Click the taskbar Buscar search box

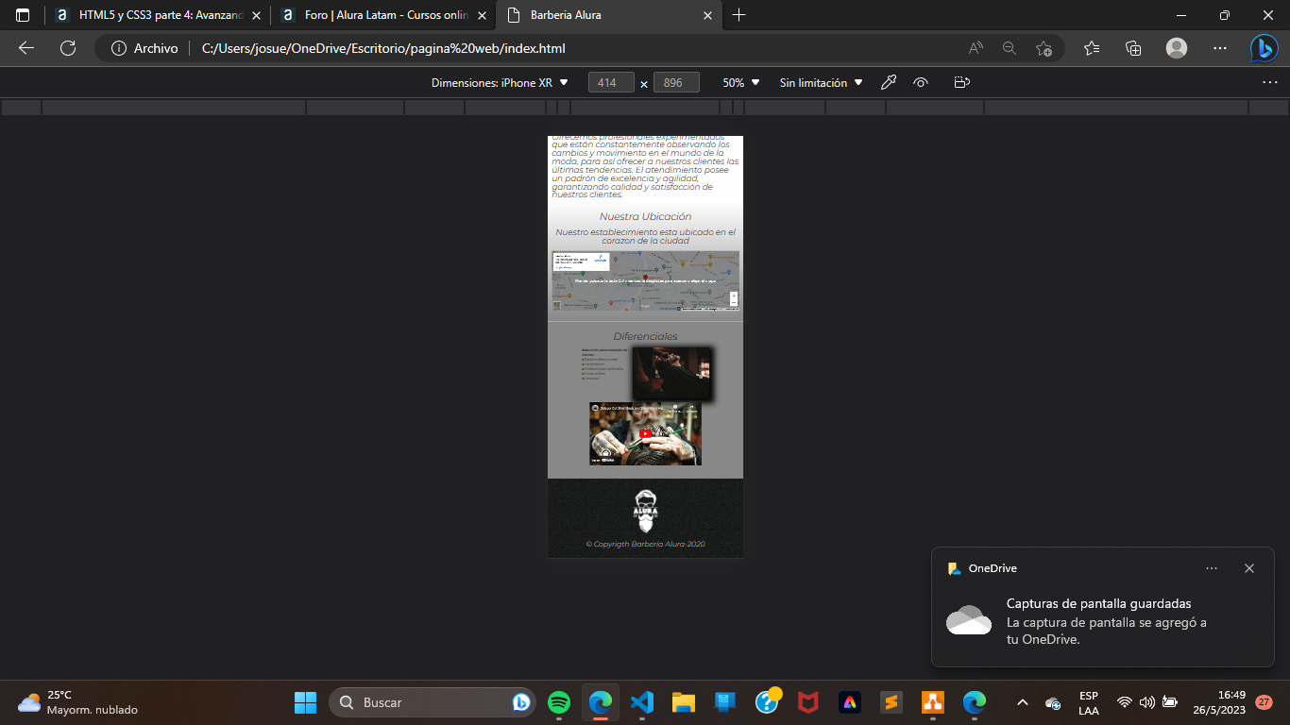click(x=432, y=702)
